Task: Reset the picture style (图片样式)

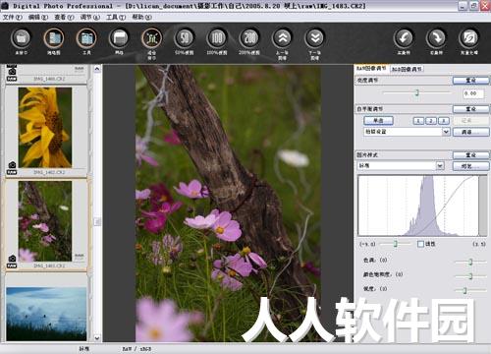Action: [470, 155]
